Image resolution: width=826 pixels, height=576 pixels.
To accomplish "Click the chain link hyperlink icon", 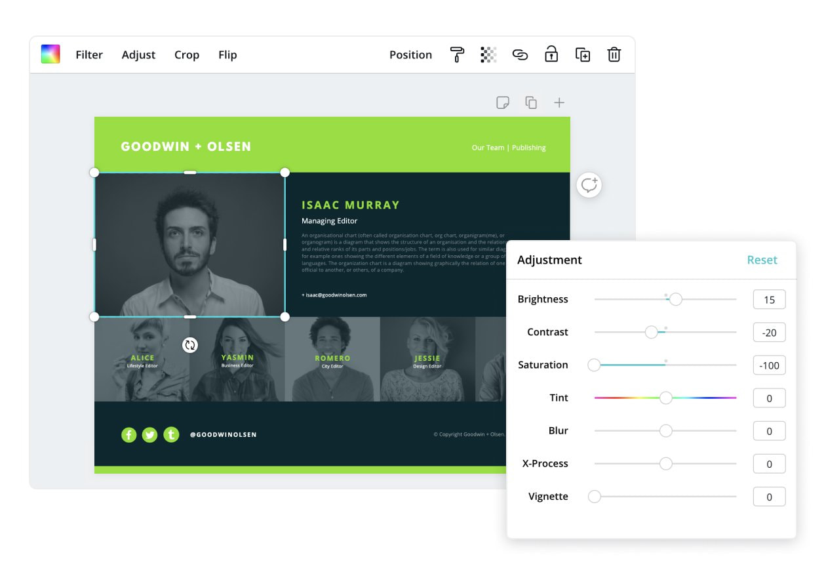I will pyautogui.click(x=521, y=55).
